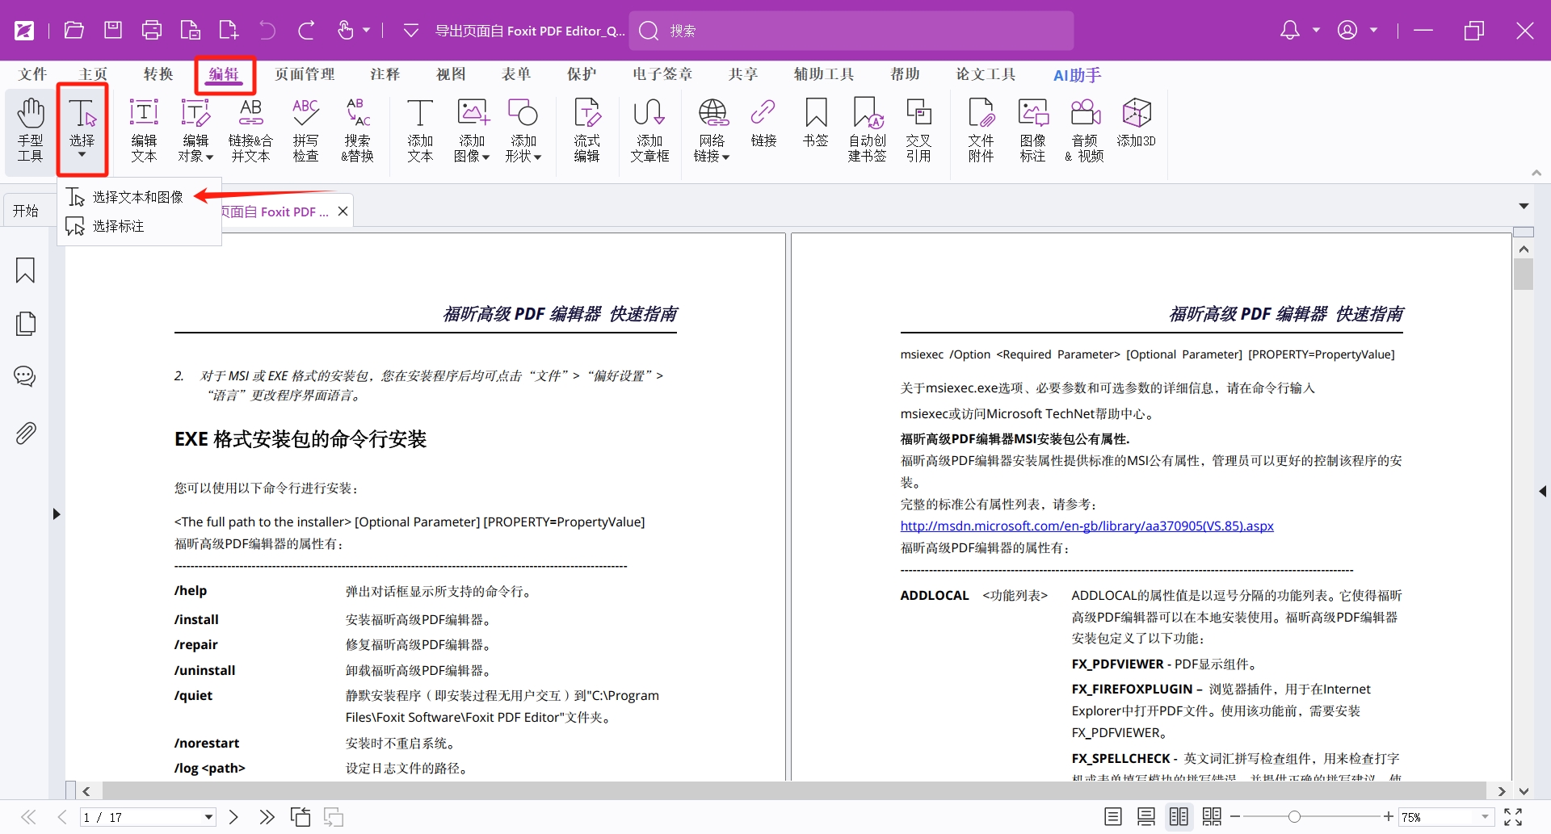The width and height of the screenshot is (1551, 834).
Task: Click the 链接 link tool
Action: [x=763, y=123]
